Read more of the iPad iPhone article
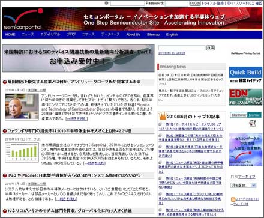Image resolution: width=264 pixels, height=218 pixels. (66, 199)
